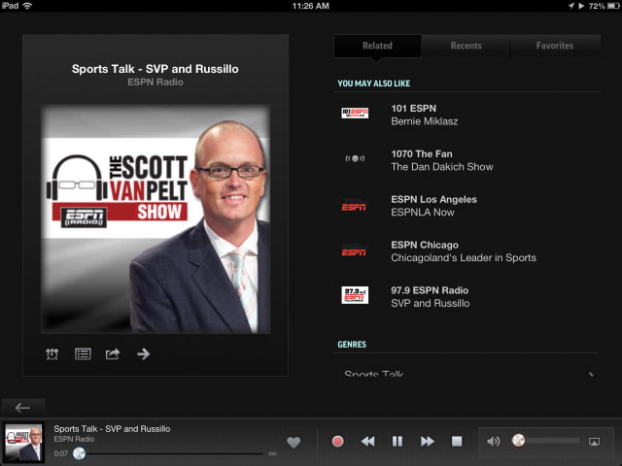The width and height of the screenshot is (622, 466).
Task: Open ESPN Los Angeles station
Action: [466, 206]
